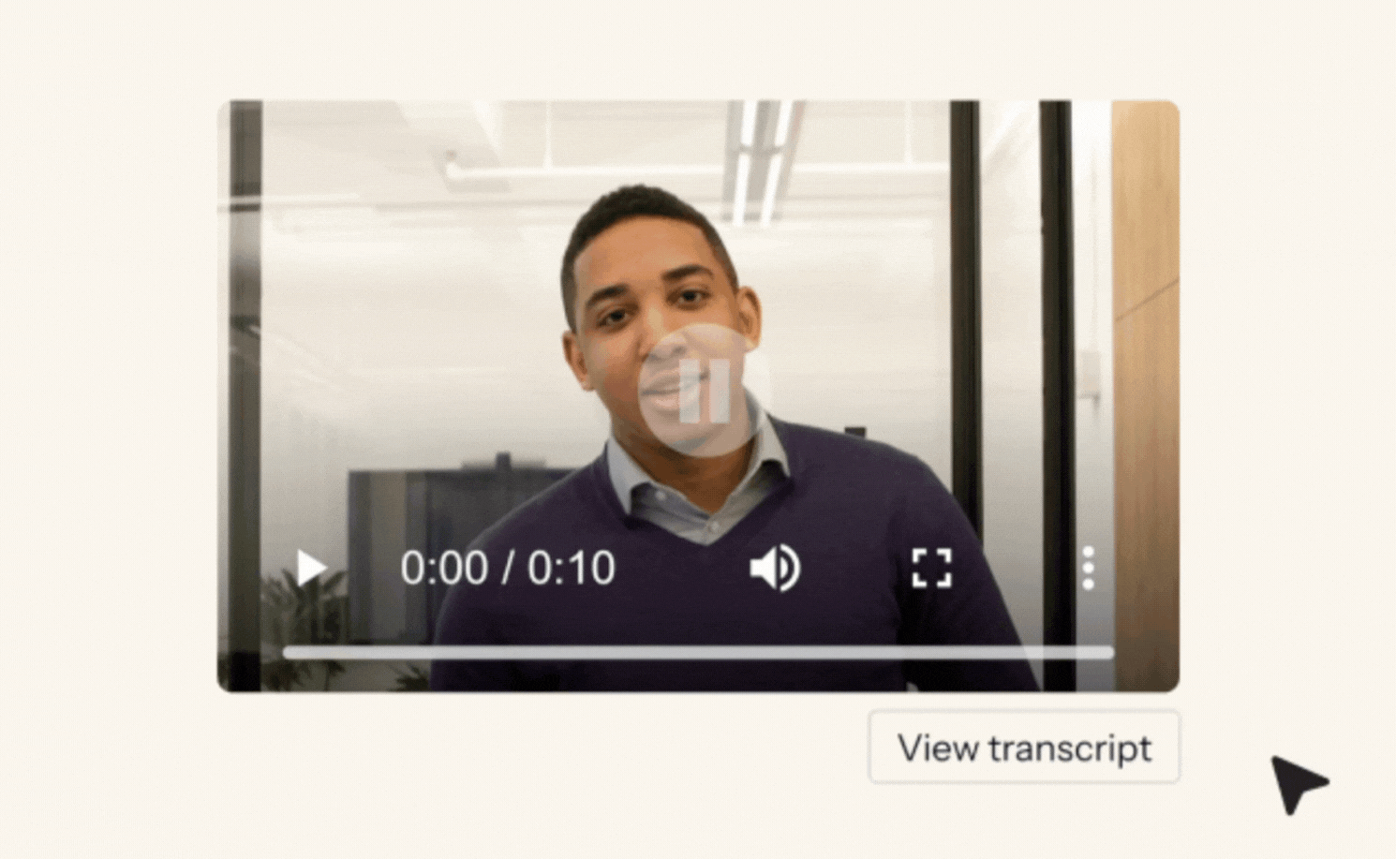Click the start of the progress bar
Viewport: 1396px width, 859px height.
(287, 652)
